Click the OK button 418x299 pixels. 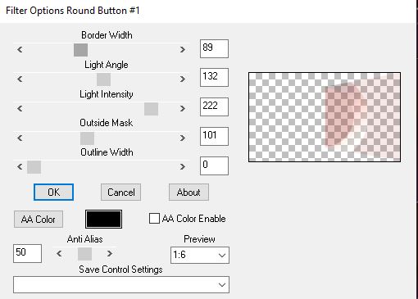pos(53,193)
